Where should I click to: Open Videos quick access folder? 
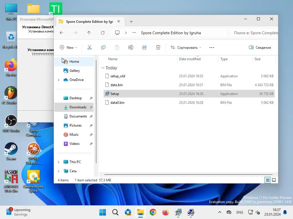pos(74,144)
